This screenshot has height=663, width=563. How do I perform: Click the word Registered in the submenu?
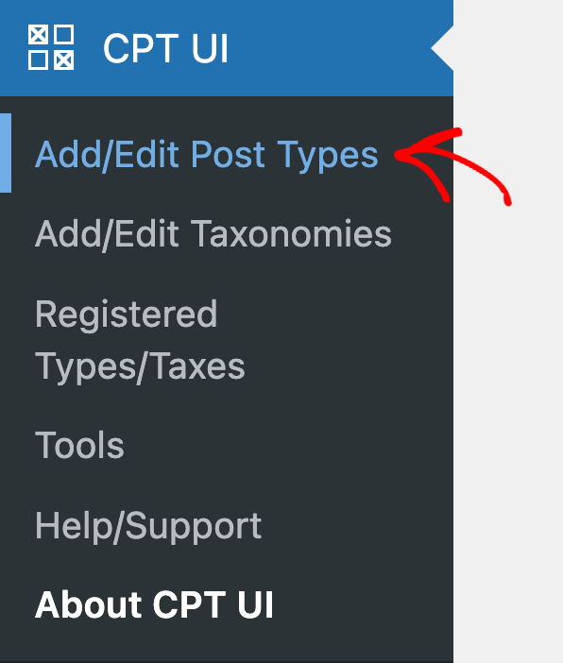pos(126,314)
